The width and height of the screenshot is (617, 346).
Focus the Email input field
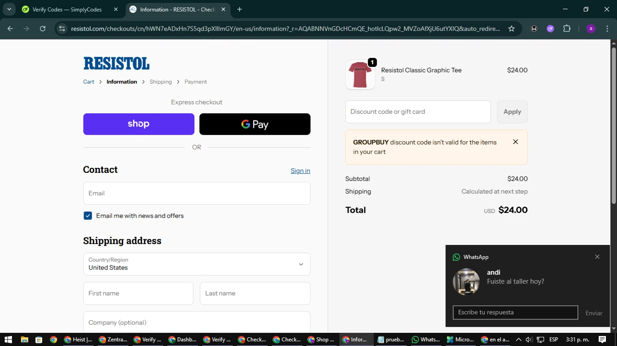(197, 193)
